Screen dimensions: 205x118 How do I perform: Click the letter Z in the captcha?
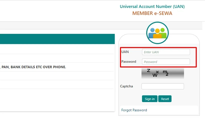click(148, 70)
